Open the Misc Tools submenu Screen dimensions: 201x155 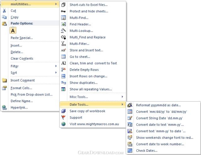point(79,97)
